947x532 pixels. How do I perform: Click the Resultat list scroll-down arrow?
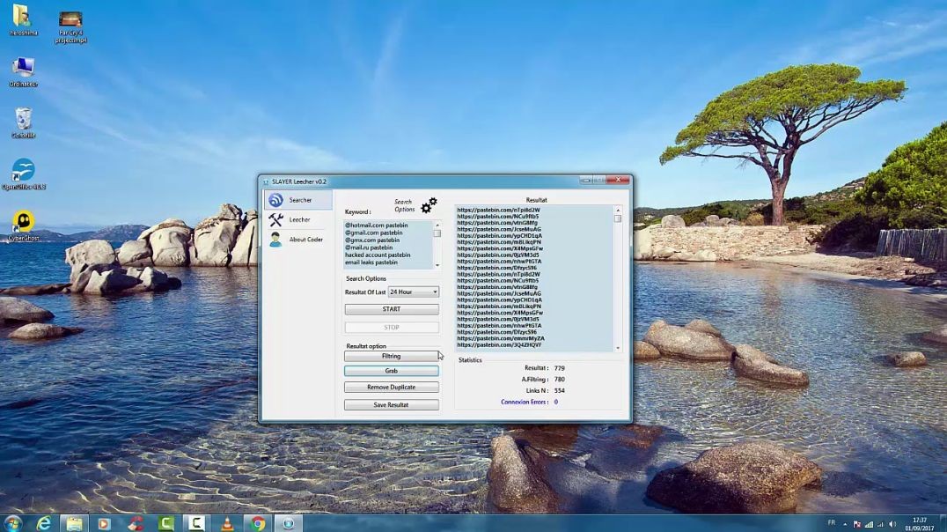617,348
